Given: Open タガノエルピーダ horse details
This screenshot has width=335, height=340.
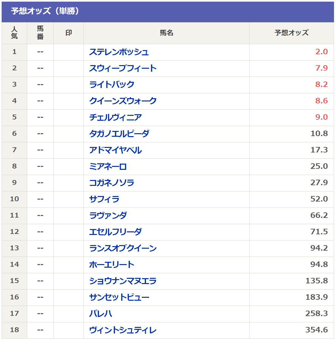Looking at the screenshot, I should point(119,134).
